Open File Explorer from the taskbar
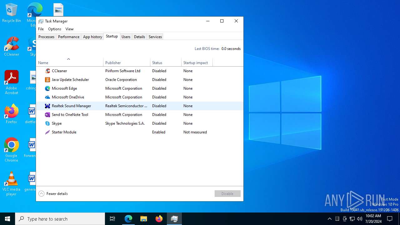This screenshot has height=225, width=400. [143, 219]
